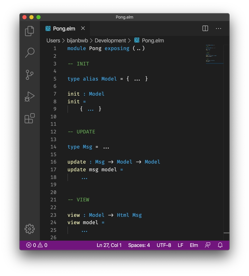Click the Ln 27, Col 1 position indicator
249x276 pixels.
109,245
